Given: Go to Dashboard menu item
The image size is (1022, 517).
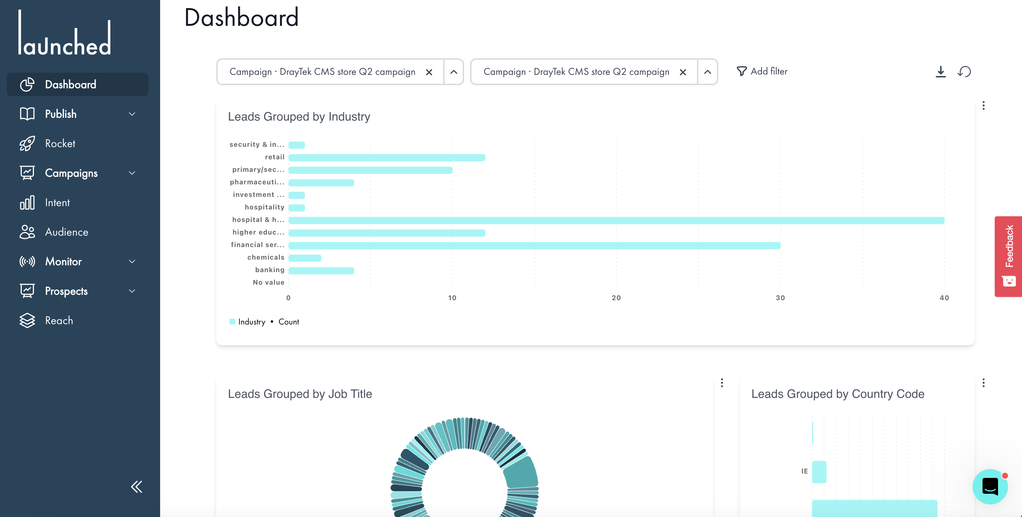Looking at the screenshot, I should (x=77, y=84).
